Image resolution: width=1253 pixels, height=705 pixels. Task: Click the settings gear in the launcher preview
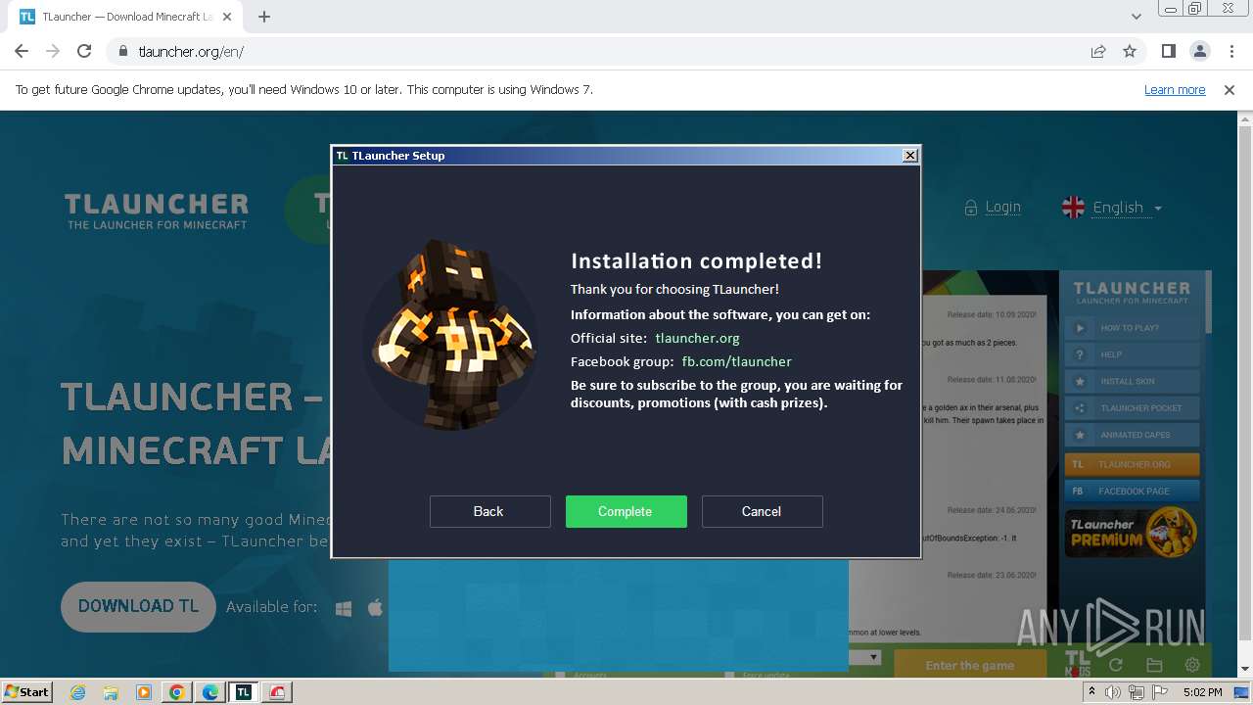pyautogui.click(x=1192, y=665)
